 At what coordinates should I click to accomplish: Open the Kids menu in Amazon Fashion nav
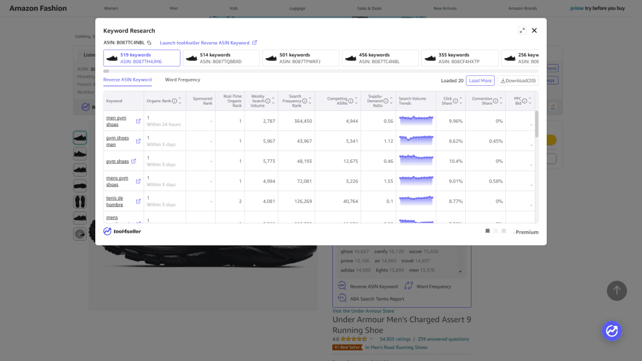click(x=234, y=8)
